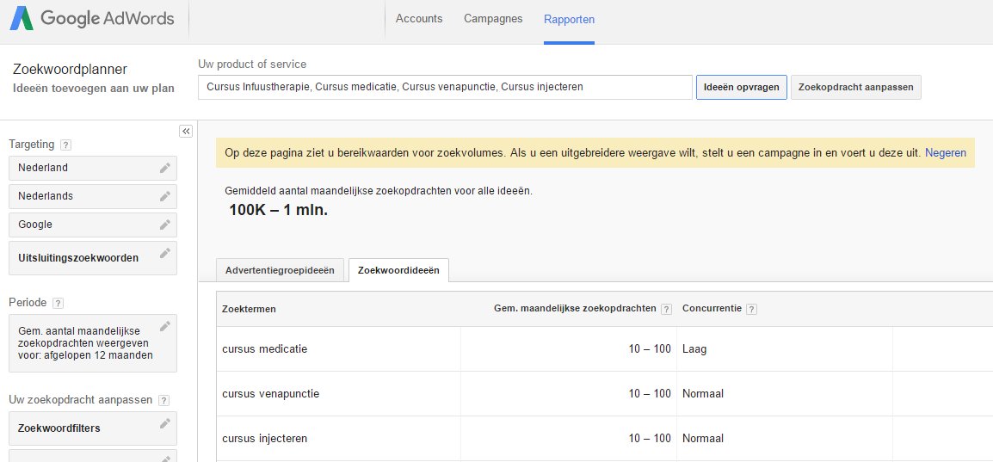The width and height of the screenshot is (993, 462).
Task: Open help icon for Concurrentie column
Action: pos(752,310)
